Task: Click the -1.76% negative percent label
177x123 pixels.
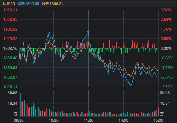Action: [x=167, y=68]
